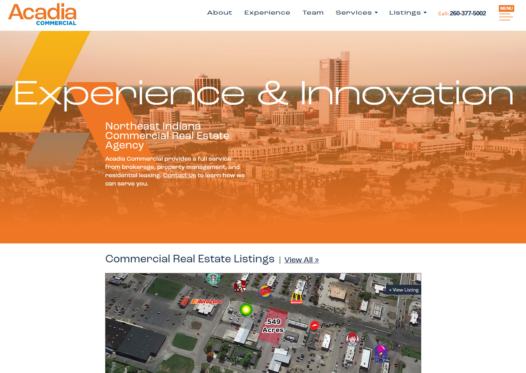Go to the About page
Image resolution: width=526 pixels, height=373 pixels.
pyautogui.click(x=219, y=13)
